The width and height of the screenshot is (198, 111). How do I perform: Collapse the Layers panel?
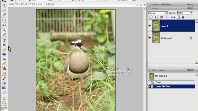point(150,8)
